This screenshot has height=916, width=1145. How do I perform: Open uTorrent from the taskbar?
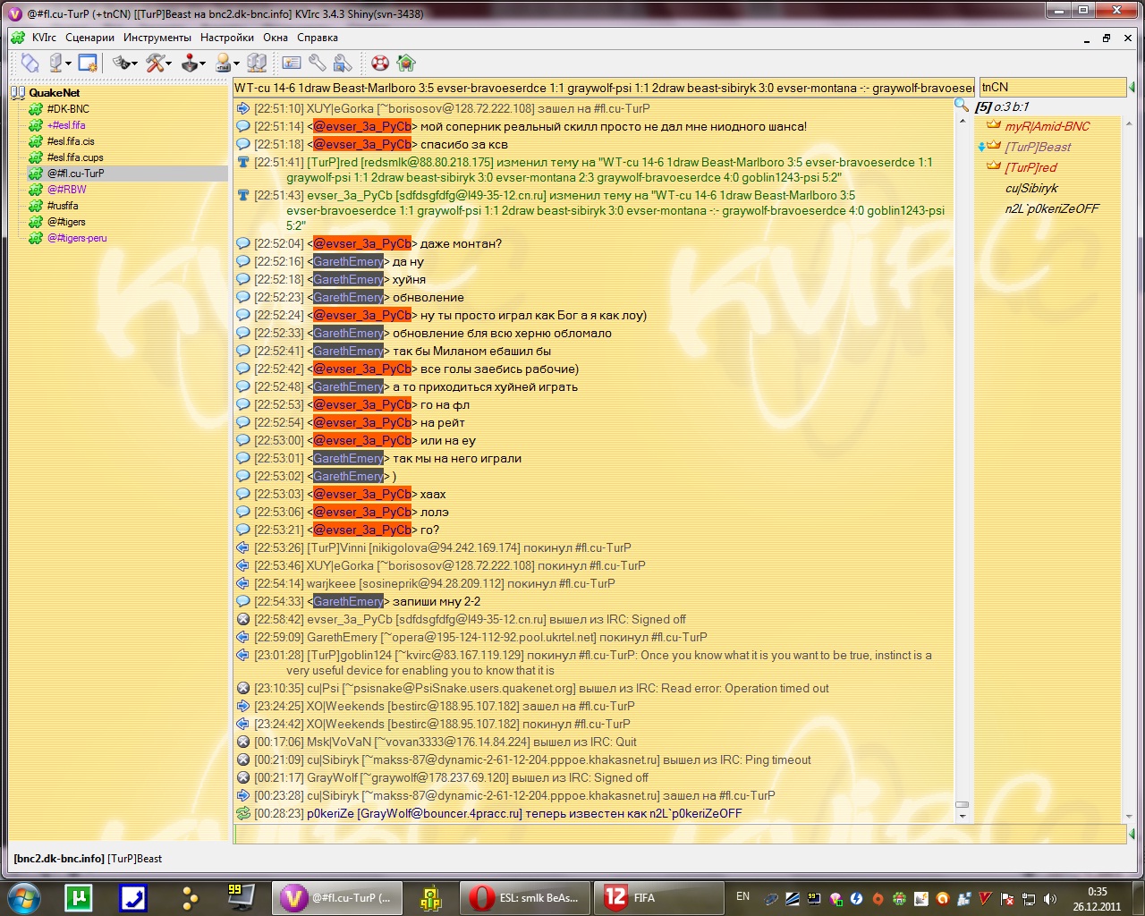click(79, 897)
